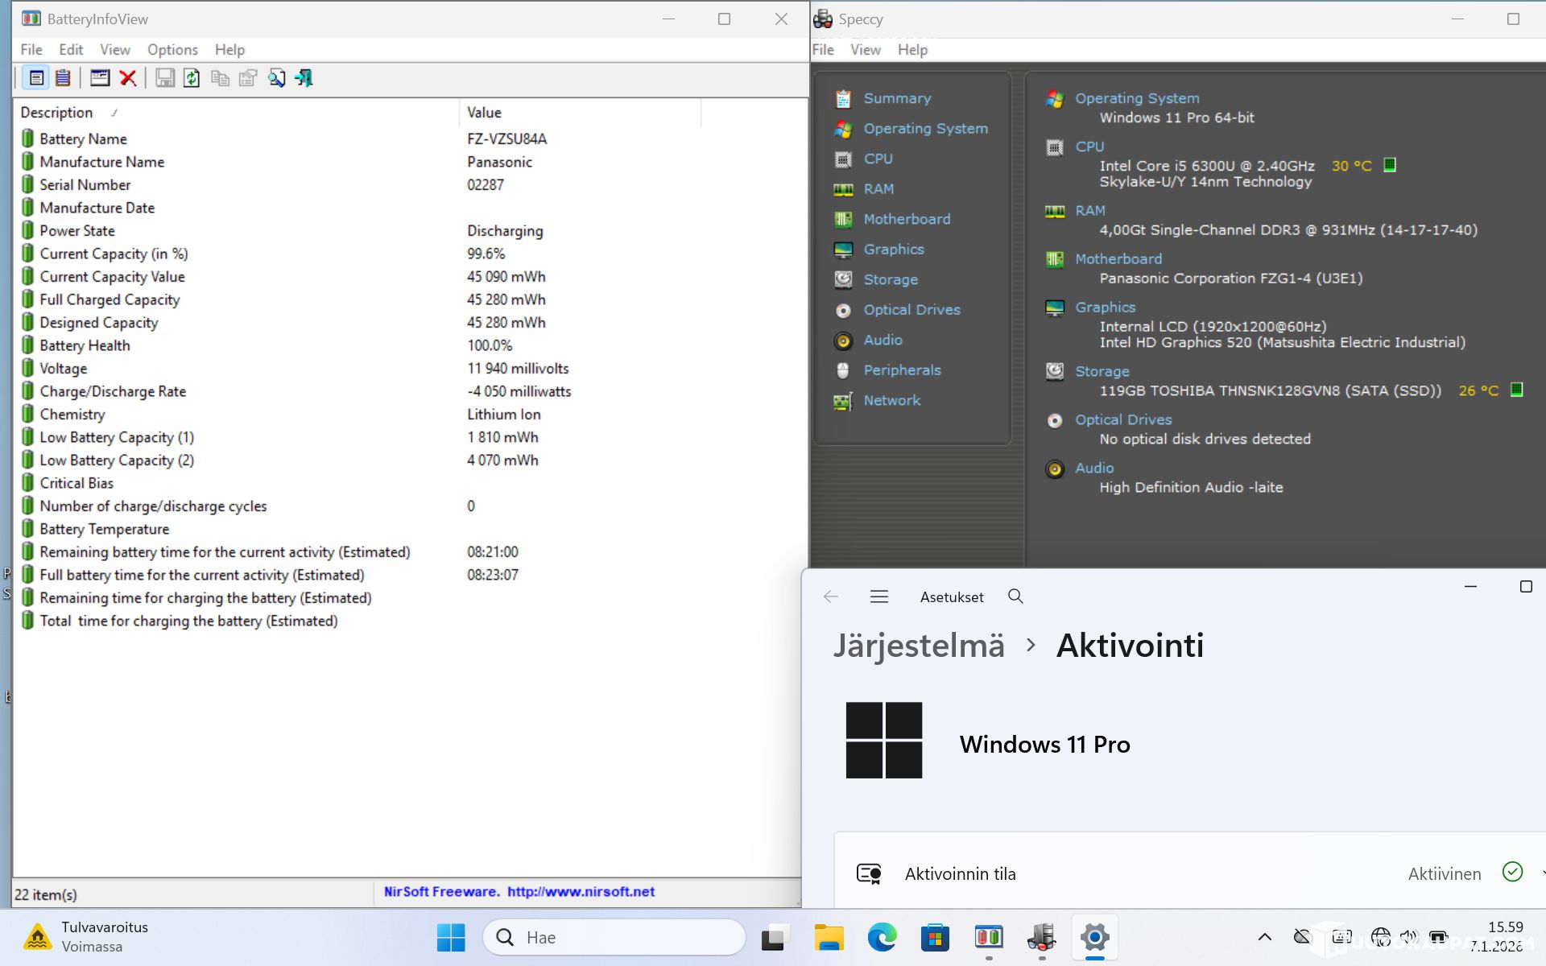Open the hamburger navigation menu in Asetukset
1546x966 pixels.
coord(878,597)
